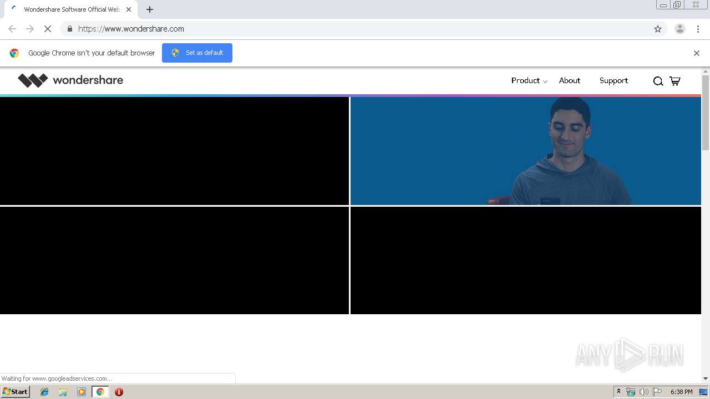Click the scrollbar up arrow
The width and height of the screenshot is (710, 399).
coord(706,71)
